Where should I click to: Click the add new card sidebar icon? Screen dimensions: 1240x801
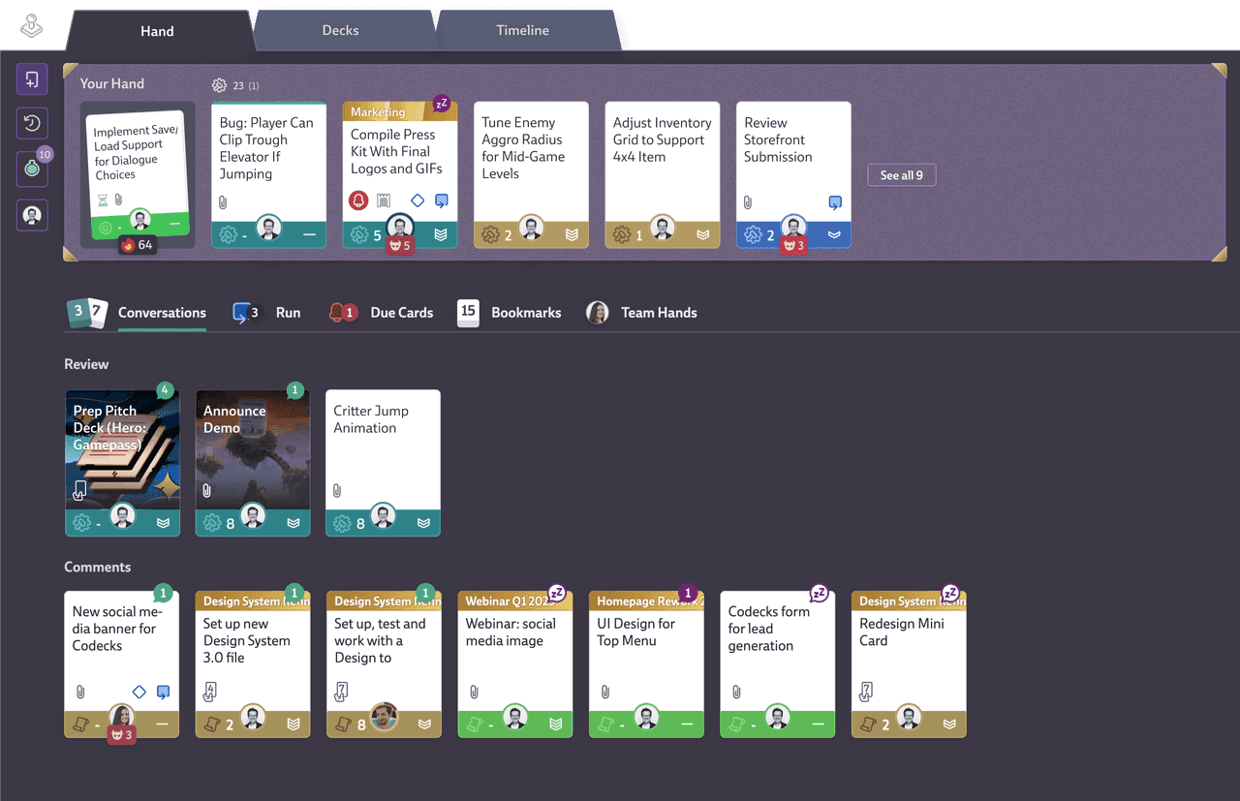click(x=32, y=79)
